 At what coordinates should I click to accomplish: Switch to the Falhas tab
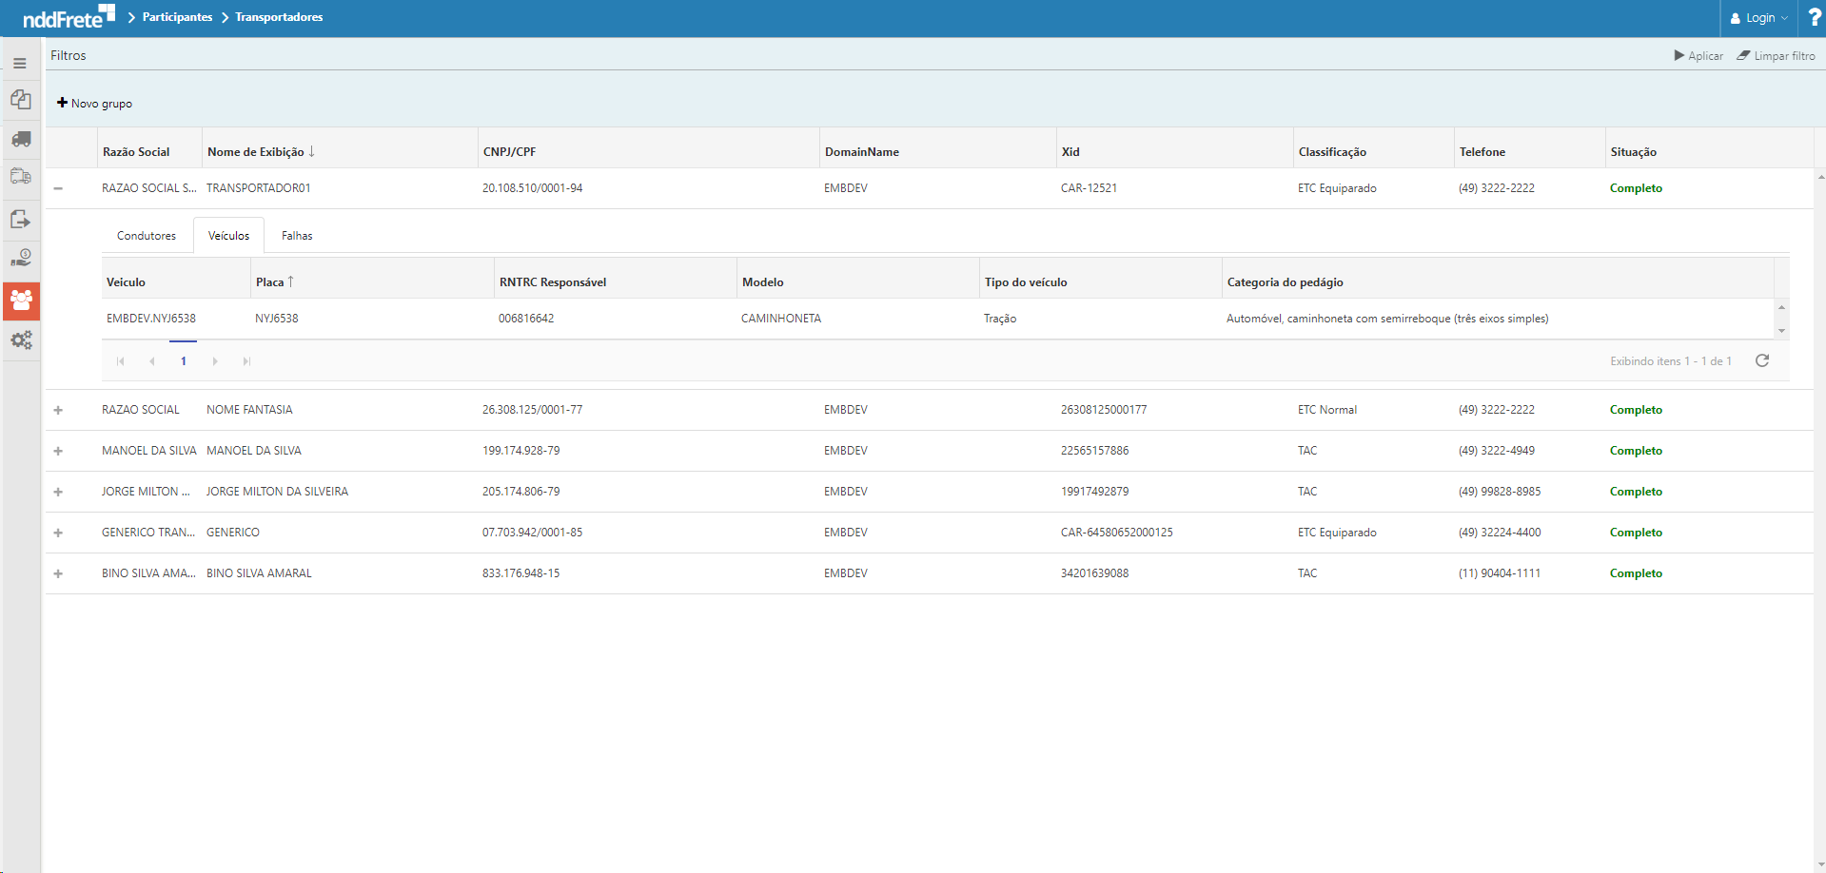tap(297, 236)
